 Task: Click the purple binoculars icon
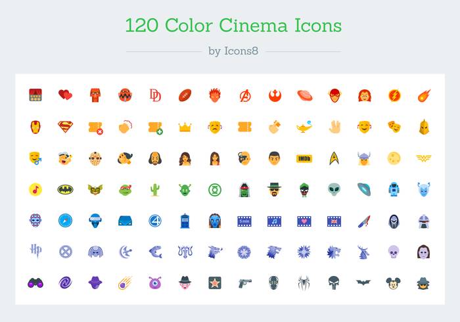click(x=35, y=283)
